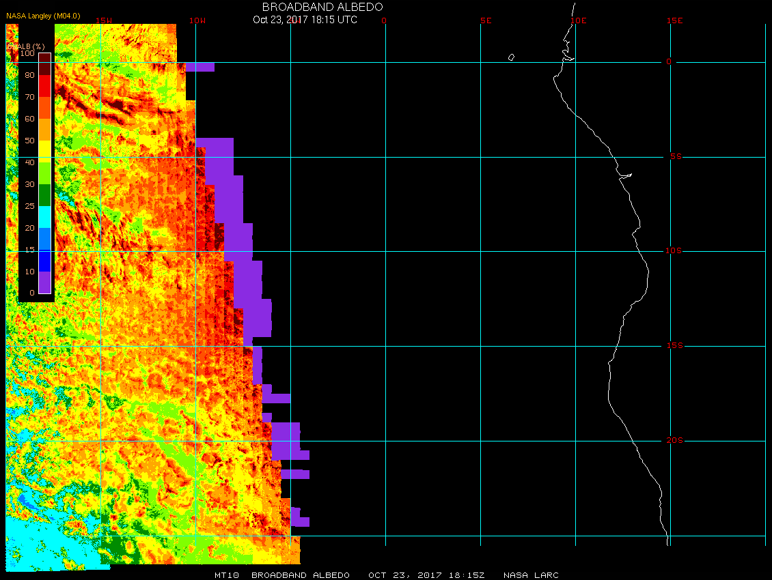Pick the orange 50-60% legend swatch
Viewport: 772px width, 580px height.
[x=45, y=130]
